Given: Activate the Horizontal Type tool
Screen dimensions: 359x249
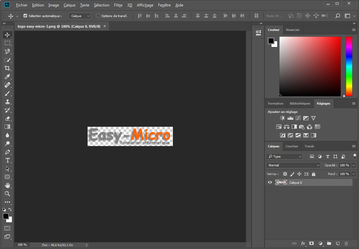Looking at the screenshot, I should coord(7,160).
